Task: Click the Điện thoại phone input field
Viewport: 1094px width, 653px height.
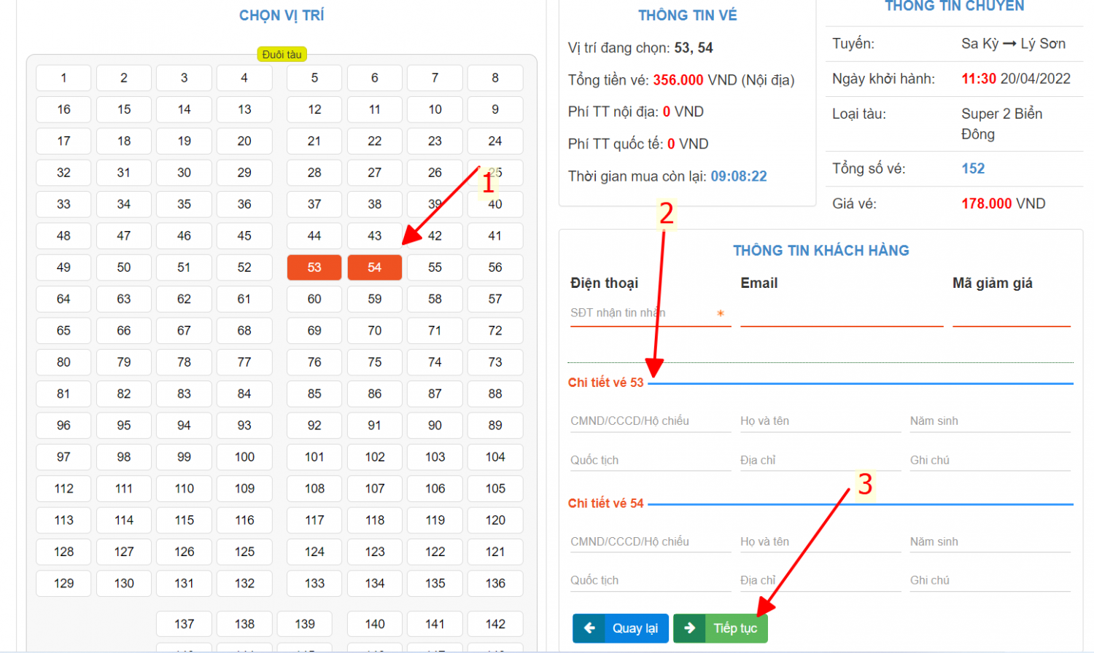Action: click(x=642, y=313)
